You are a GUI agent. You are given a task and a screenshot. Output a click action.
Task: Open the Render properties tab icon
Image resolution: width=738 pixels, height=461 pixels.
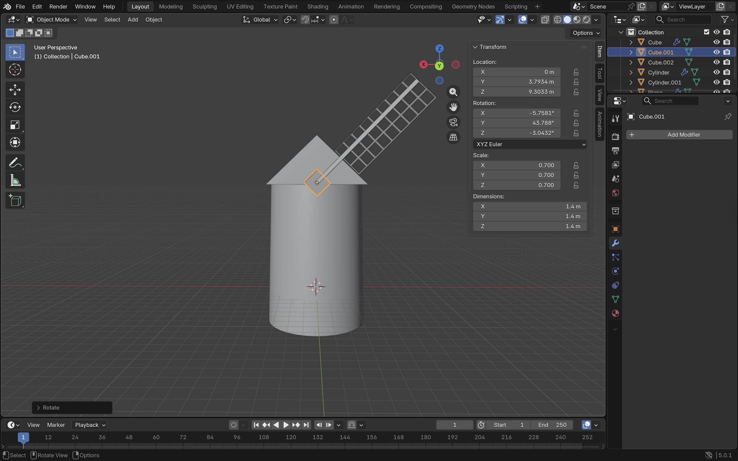pyautogui.click(x=615, y=136)
